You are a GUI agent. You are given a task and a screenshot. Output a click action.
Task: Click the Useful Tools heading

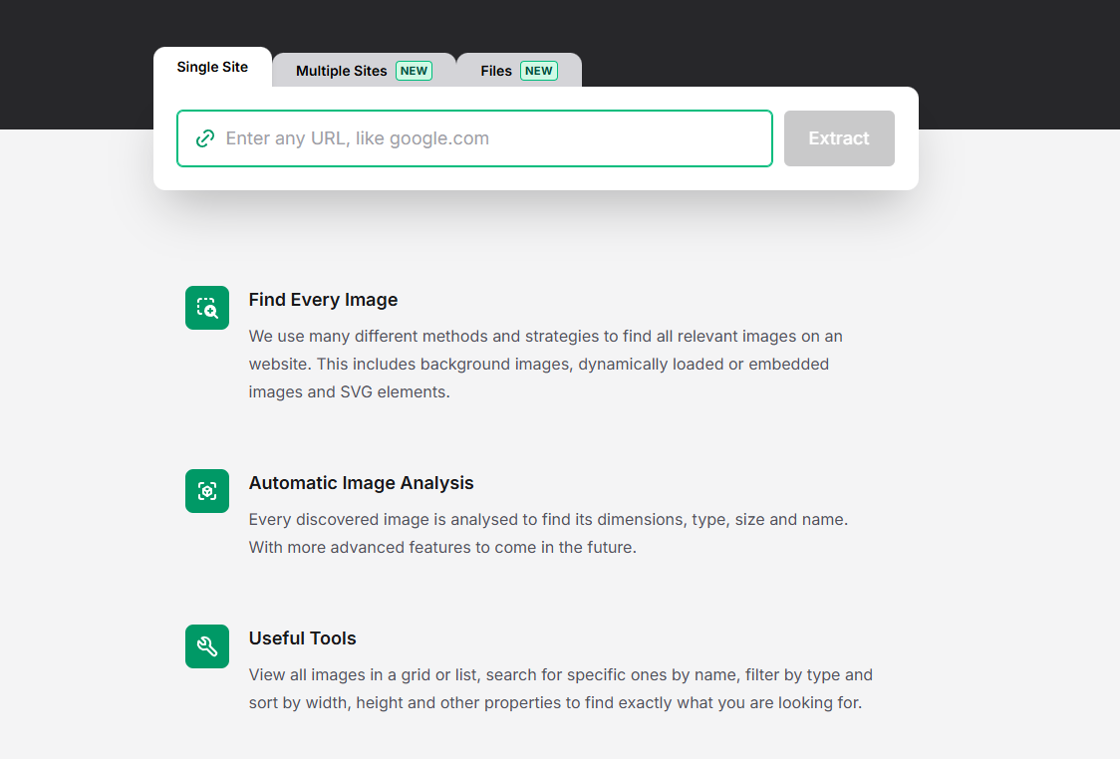tap(302, 638)
